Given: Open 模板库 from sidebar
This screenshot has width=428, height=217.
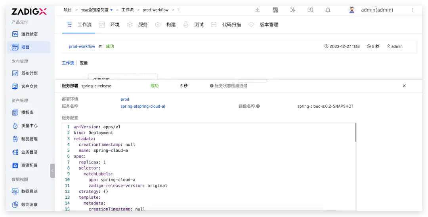Looking at the screenshot, I should pyautogui.click(x=28, y=112).
